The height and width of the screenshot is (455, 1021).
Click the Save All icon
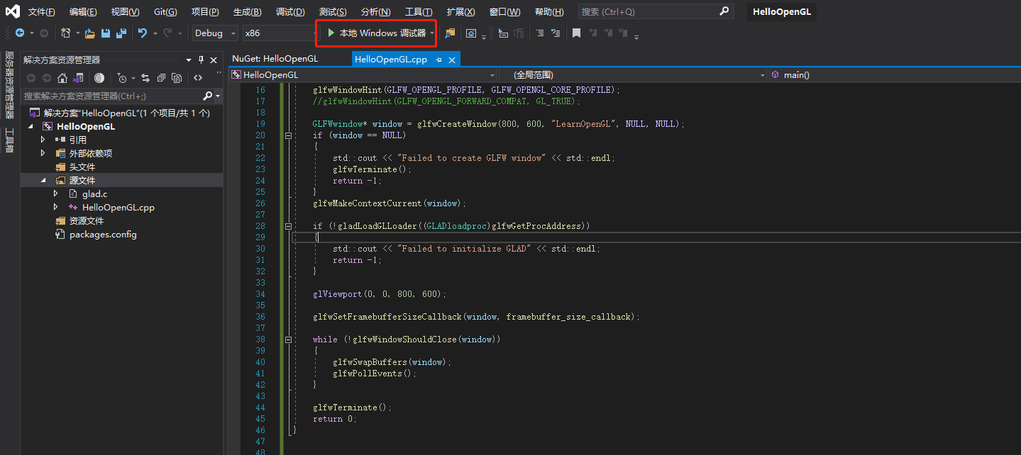coord(121,33)
